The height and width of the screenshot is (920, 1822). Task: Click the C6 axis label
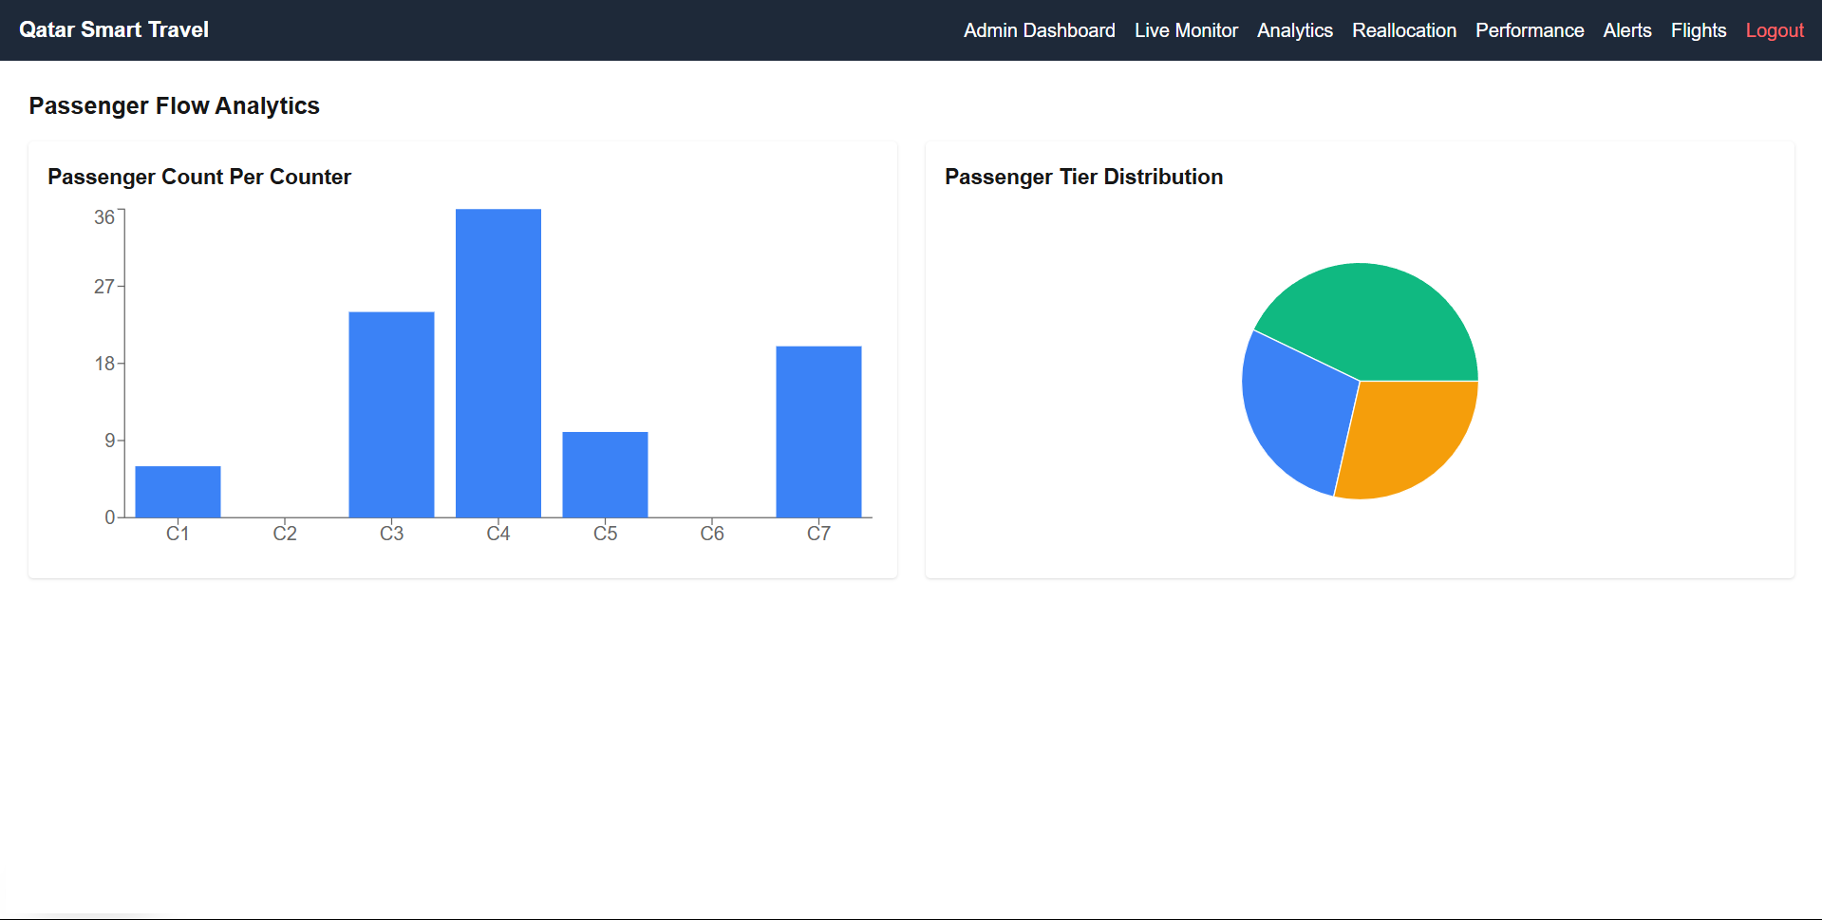[x=712, y=534]
